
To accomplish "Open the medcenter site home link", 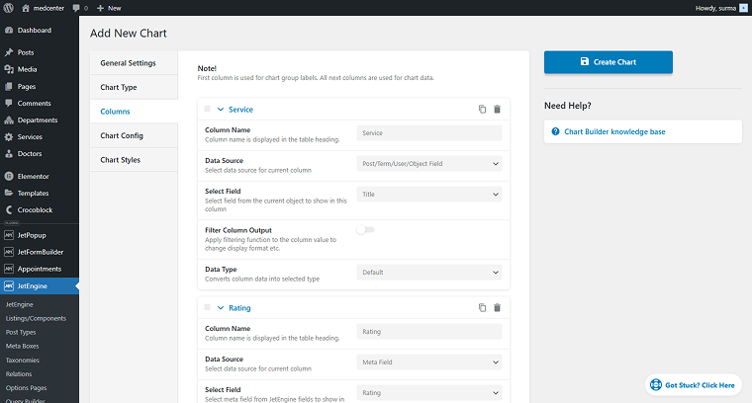I will click(44, 8).
